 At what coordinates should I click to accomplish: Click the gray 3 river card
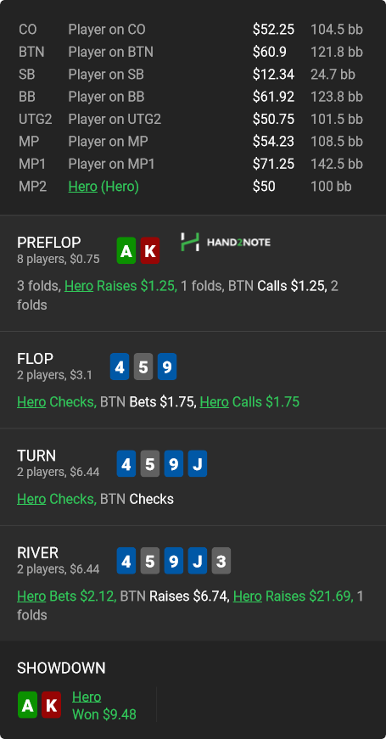coord(221,561)
